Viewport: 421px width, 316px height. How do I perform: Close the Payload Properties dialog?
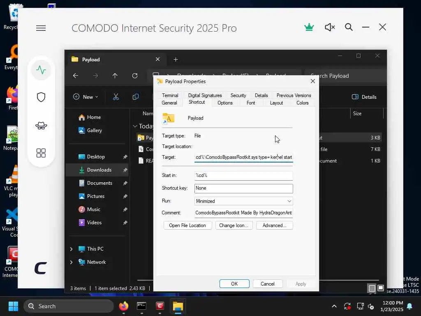coord(313,81)
